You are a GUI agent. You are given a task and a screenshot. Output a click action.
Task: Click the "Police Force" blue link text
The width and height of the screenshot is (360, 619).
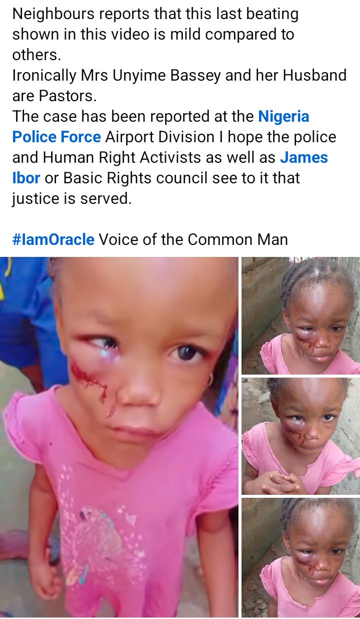pos(56,137)
